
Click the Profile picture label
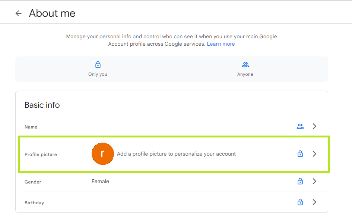coord(41,155)
